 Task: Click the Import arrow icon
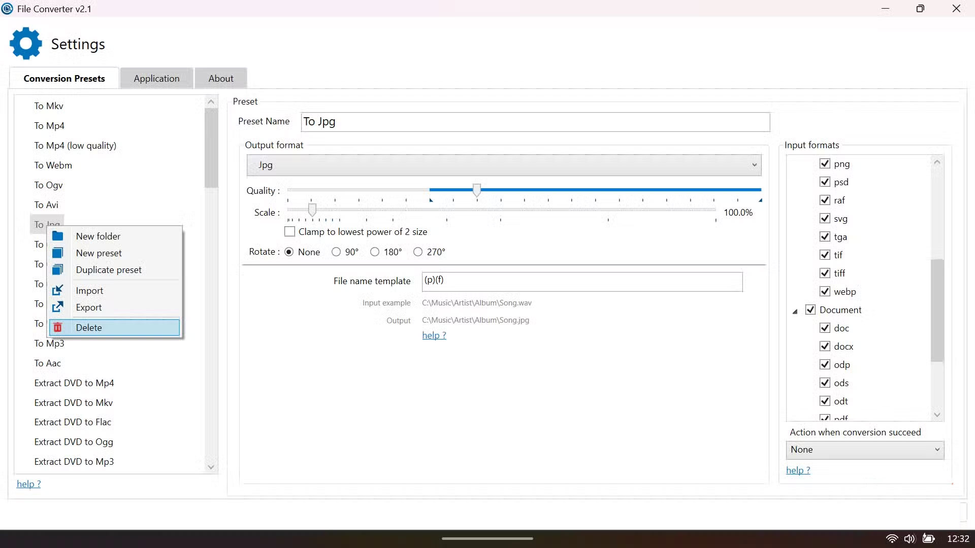(x=58, y=290)
